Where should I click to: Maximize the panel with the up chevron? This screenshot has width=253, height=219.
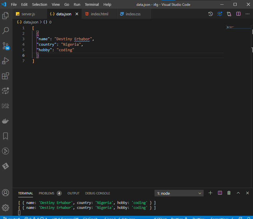pyautogui.click(x=238, y=193)
